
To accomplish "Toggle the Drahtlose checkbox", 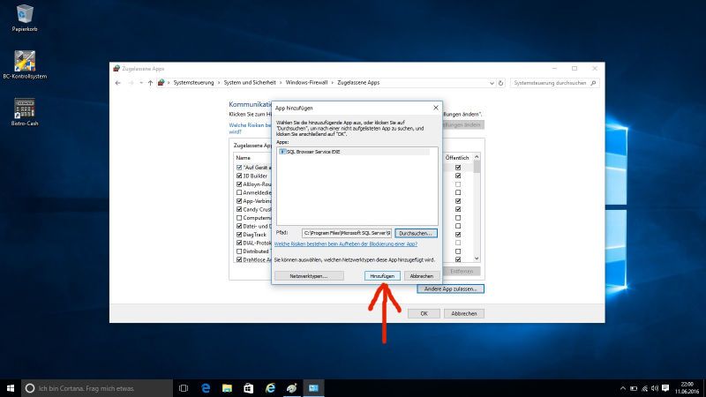I will pyautogui.click(x=239, y=259).
